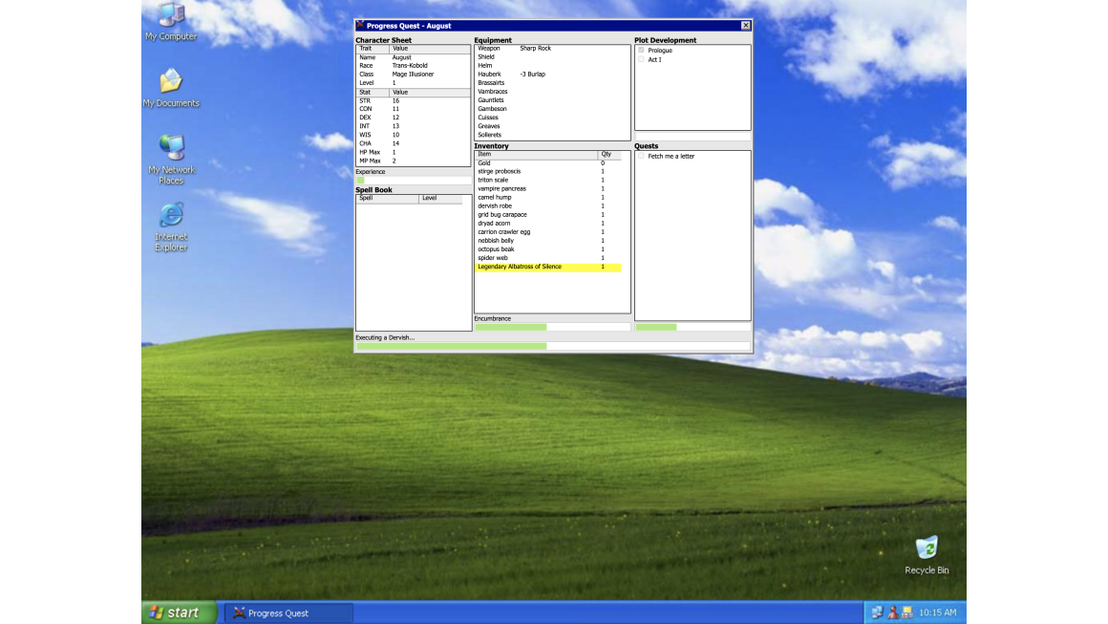The width and height of the screenshot is (1108, 624).
Task: Click the Helm equipment slot
Action: 552,66
